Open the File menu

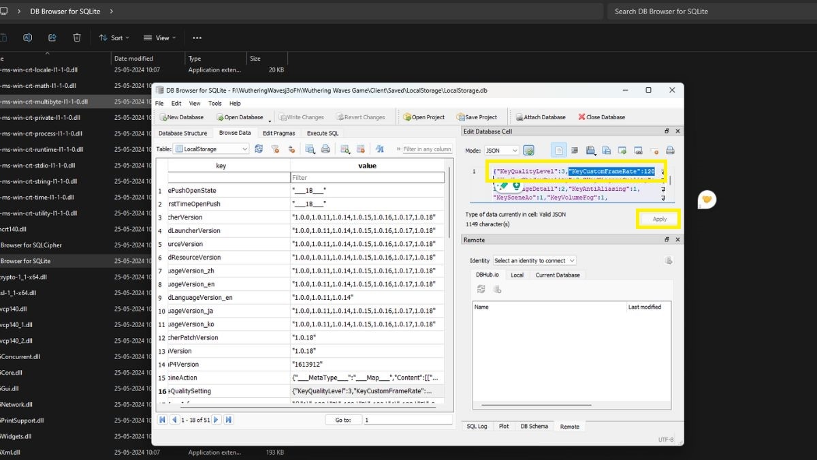click(160, 104)
